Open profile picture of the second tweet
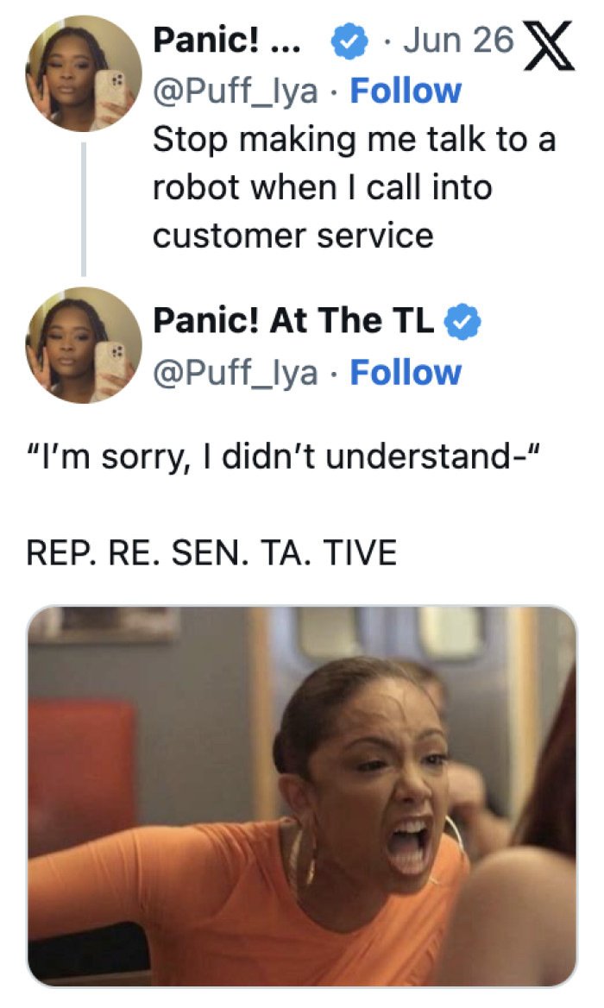The width and height of the screenshot is (604, 1008). click(x=84, y=345)
